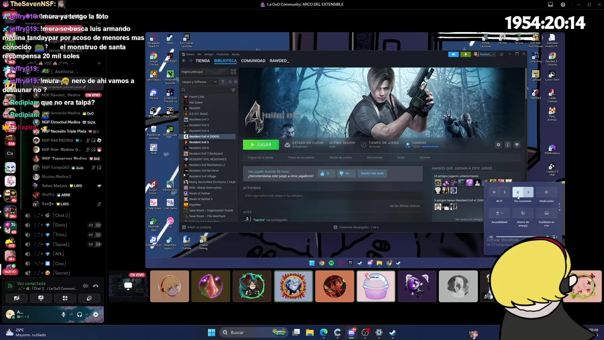Open the Amigos menu in Steam
This screenshot has height=340, width=604.
209,54
